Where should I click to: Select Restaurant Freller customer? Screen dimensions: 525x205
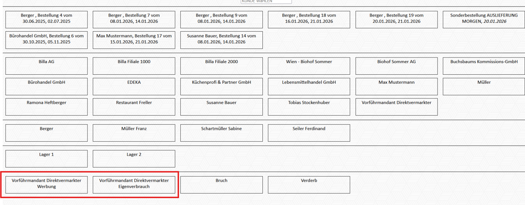click(134, 107)
